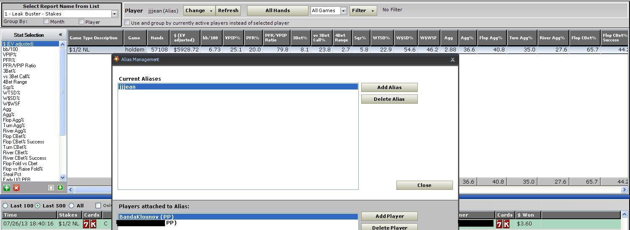Enable Group By Month checkbox

click(46, 21)
